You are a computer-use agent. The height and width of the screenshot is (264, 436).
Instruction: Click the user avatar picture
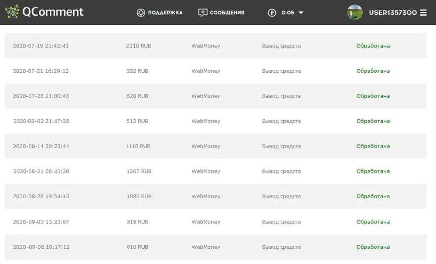tap(355, 12)
